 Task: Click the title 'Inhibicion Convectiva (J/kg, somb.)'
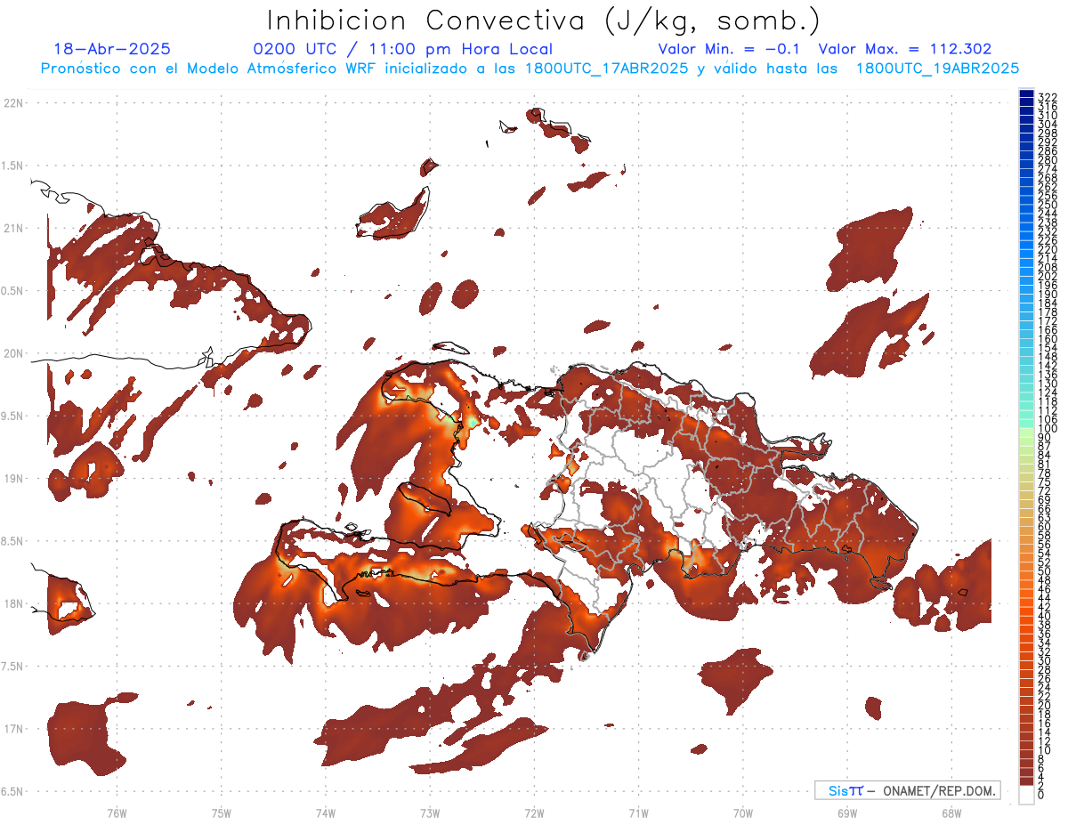[544, 20]
